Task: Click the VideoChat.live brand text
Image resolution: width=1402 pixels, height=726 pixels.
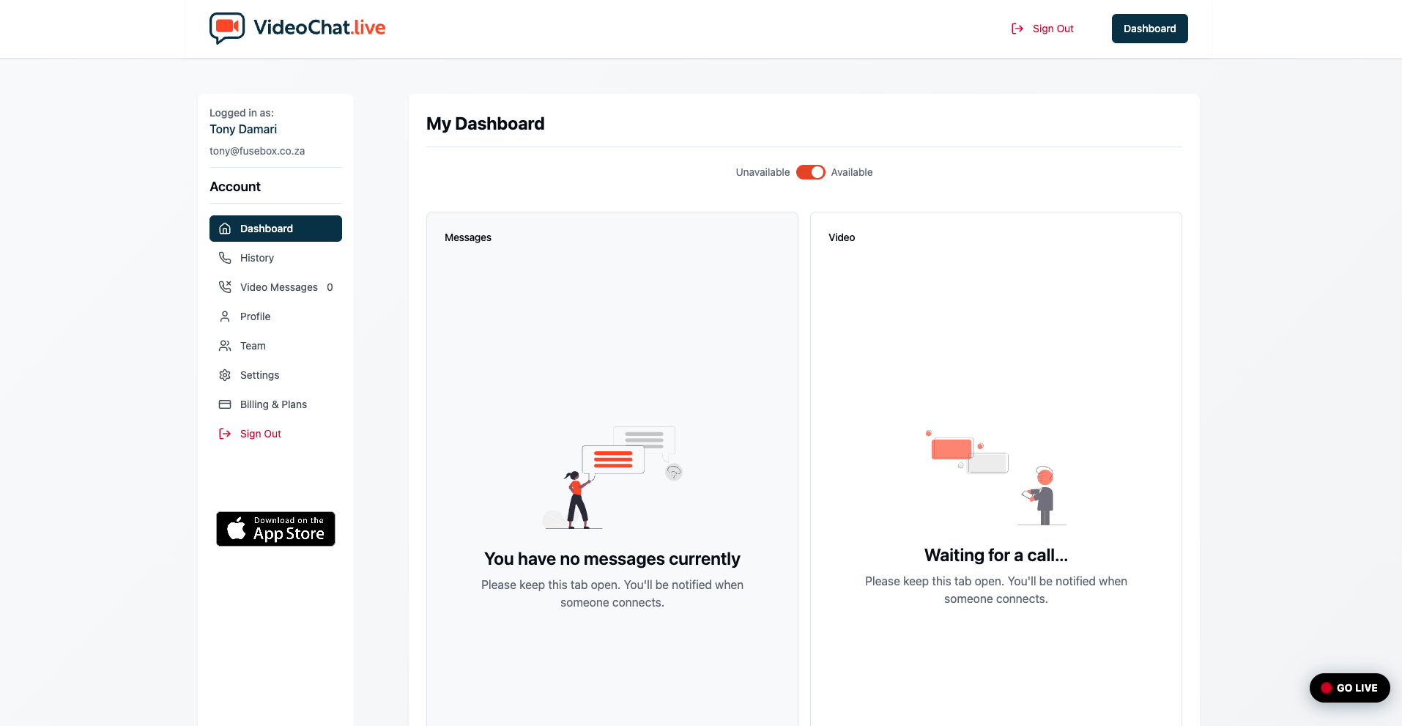Action: [319, 28]
